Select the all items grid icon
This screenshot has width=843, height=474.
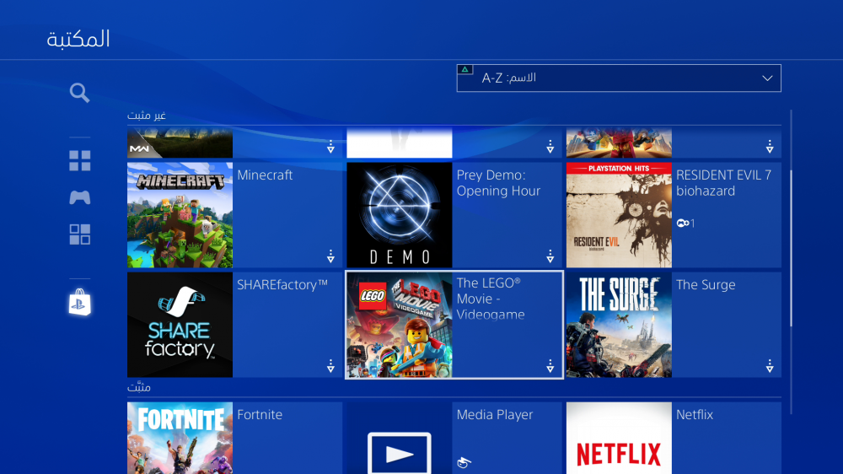coord(79,161)
